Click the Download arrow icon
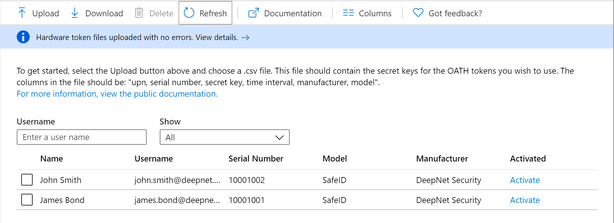614x223 pixels. tap(75, 13)
